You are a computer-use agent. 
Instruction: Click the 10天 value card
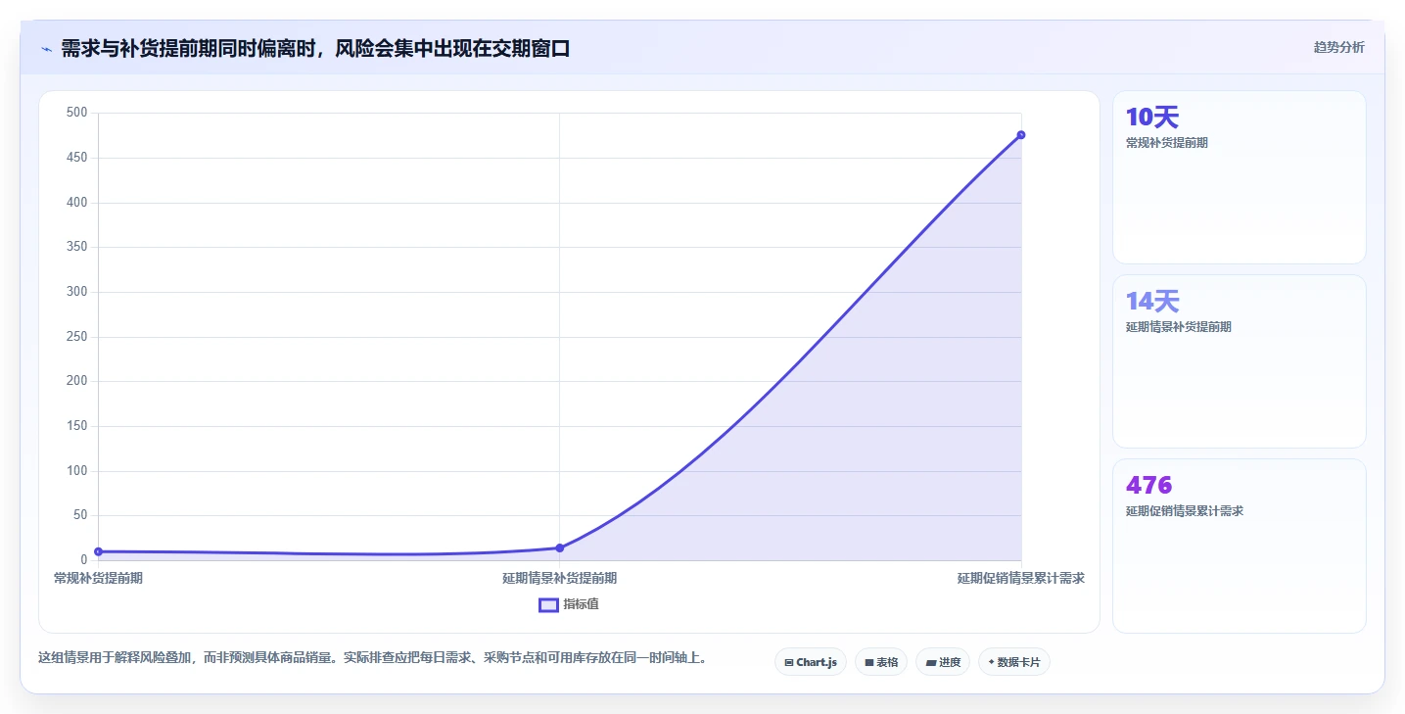point(1239,177)
